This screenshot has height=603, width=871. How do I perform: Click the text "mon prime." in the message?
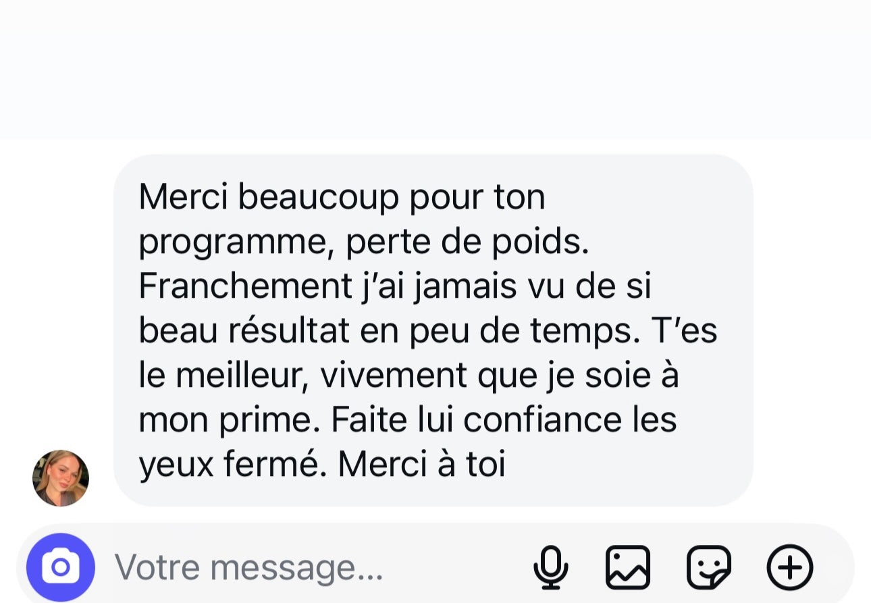tap(230, 421)
